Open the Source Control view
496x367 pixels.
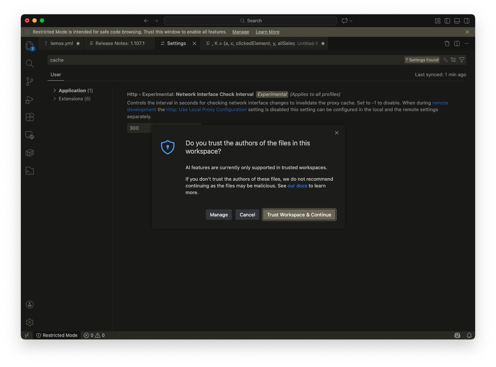[x=29, y=82]
